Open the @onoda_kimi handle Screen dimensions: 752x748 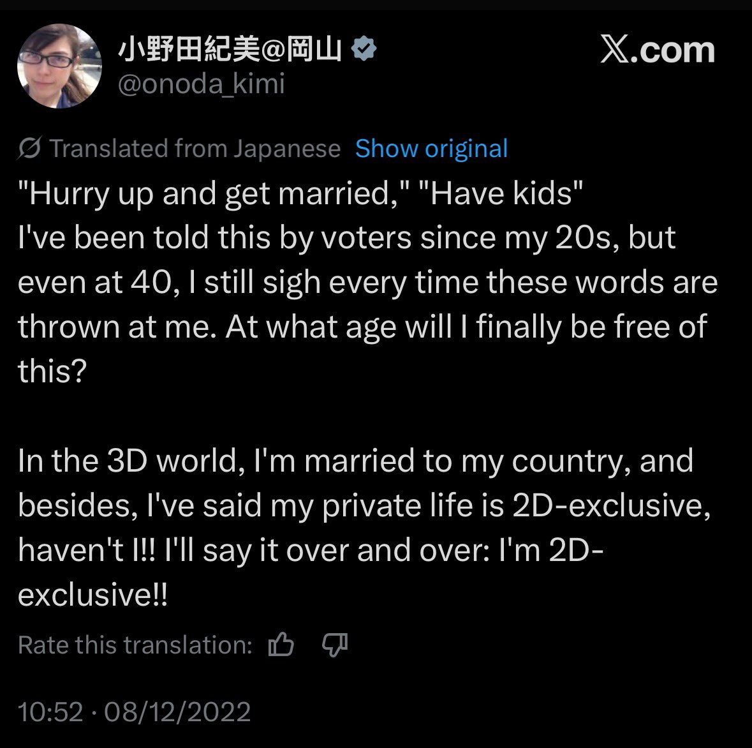click(x=202, y=84)
